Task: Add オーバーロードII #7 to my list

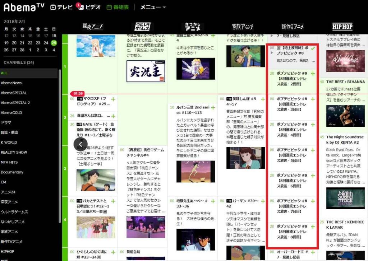Action: tap(313, 252)
